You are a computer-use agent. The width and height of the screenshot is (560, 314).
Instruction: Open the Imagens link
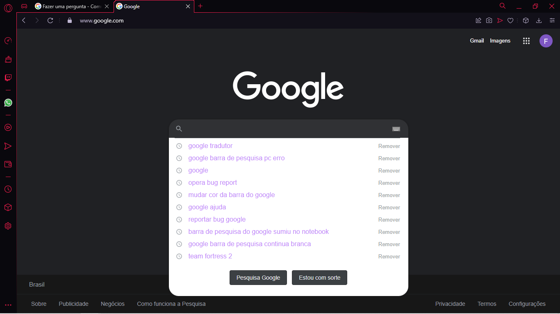coord(500,41)
